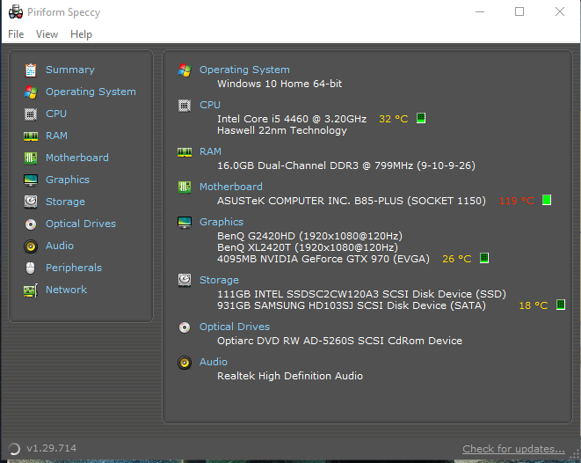Click the Summary clipboard icon in sidebar
This screenshot has height=463, width=581.
tap(31, 70)
